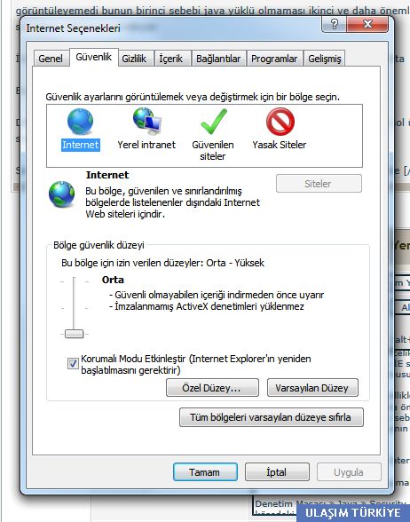Cancel with the İptal button
This screenshot has width=410, height=522.
click(x=277, y=471)
